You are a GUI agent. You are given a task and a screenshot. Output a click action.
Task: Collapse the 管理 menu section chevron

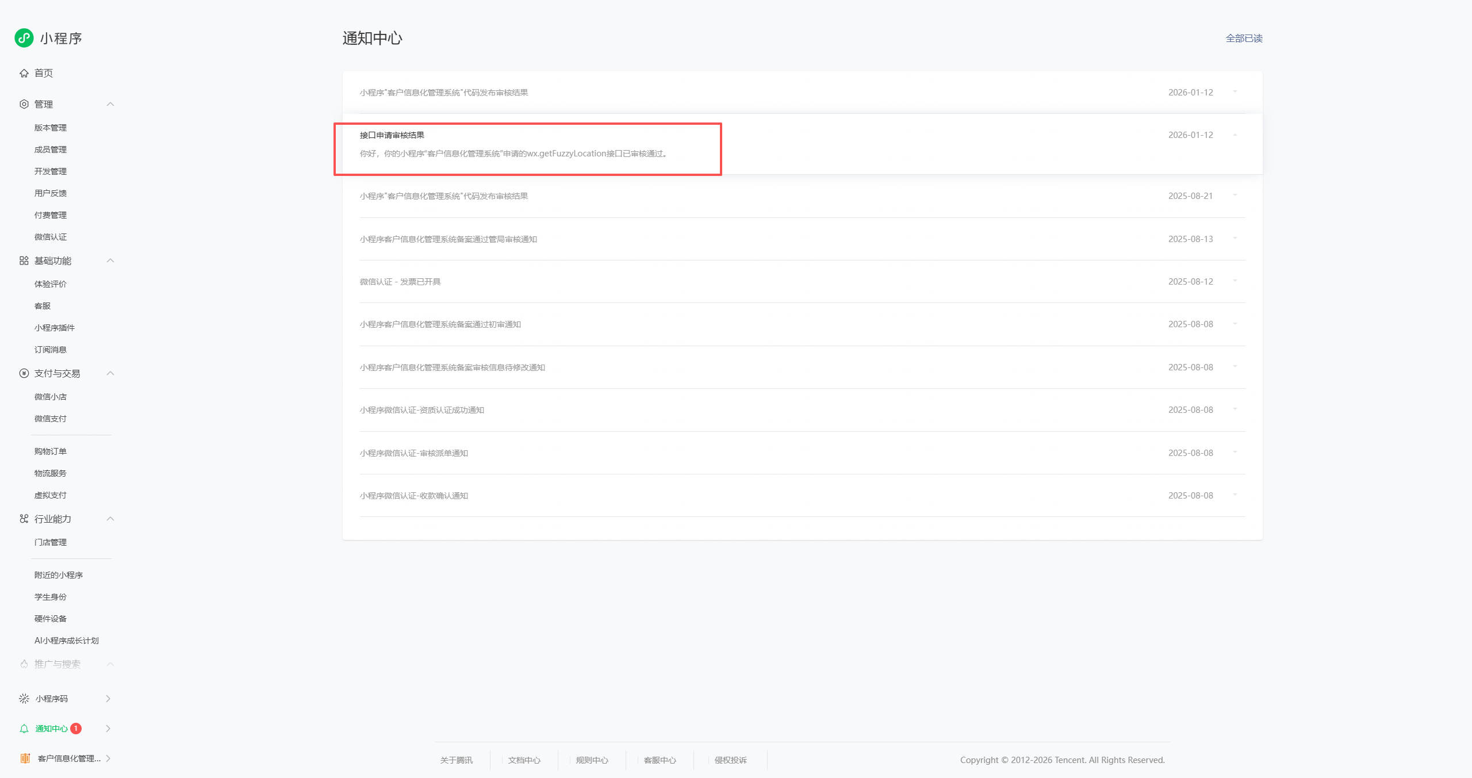pos(110,104)
